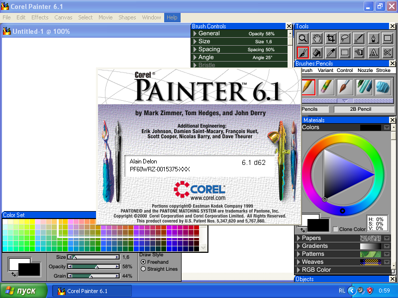
Task: Swap colors icon in Materials panel
Action: pyautogui.click(x=302, y=230)
